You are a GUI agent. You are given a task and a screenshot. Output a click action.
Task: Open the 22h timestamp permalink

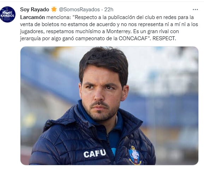coord(109,10)
